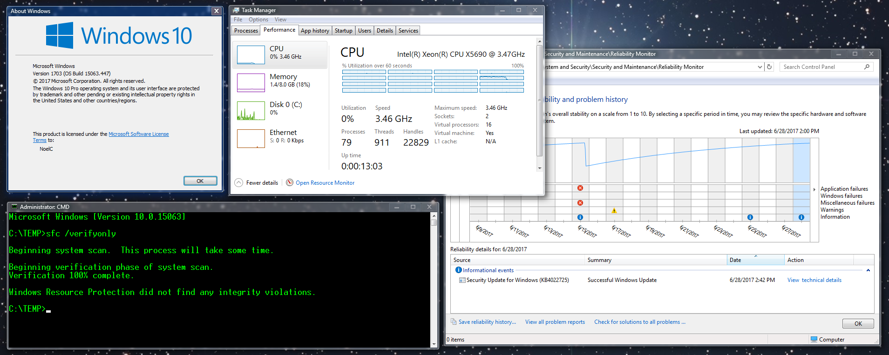Select the Disk 0 (C:) graph thumbnail

pos(251,111)
